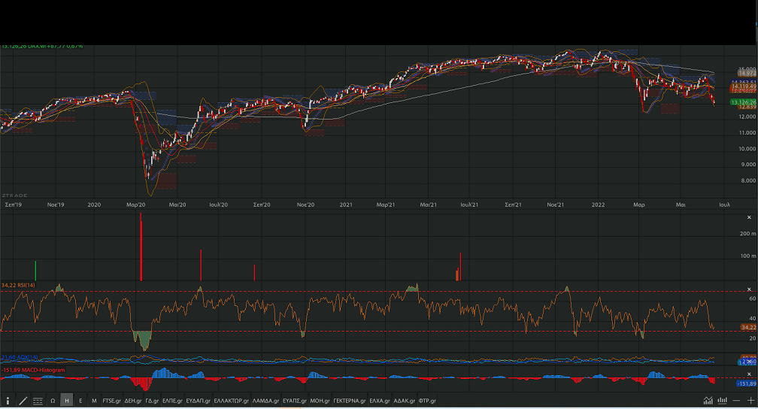Open the chart type icon
The image size is (758, 409).
point(708,401)
